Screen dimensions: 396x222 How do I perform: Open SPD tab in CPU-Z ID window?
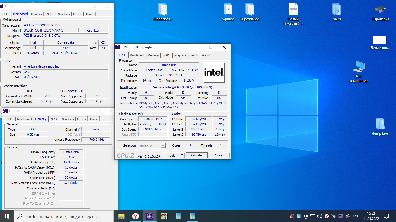point(166,55)
